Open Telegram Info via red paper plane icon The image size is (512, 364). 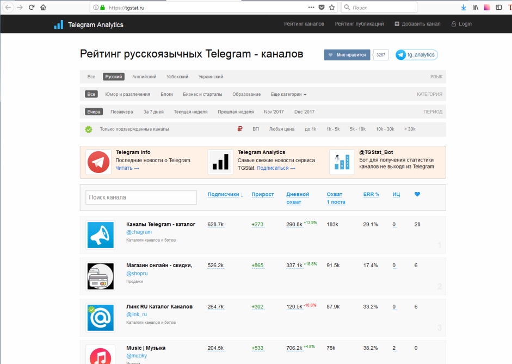pyautogui.click(x=98, y=161)
